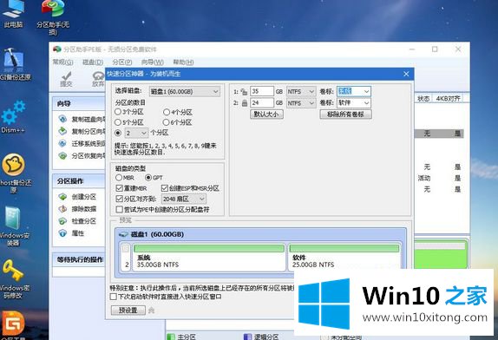Check 下次启动软件时直接进入快速分区窗口
Image resolution: width=498 pixels, height=340 pixels.
pos(114,297)
